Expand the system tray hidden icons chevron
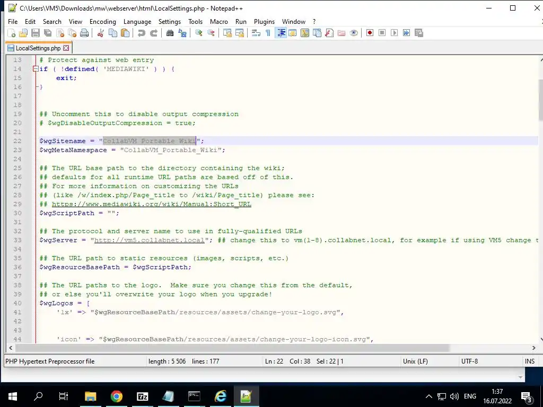 coord(428,396)
